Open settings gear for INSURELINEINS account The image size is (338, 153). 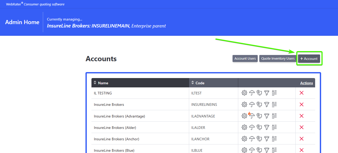click(244, 104)
